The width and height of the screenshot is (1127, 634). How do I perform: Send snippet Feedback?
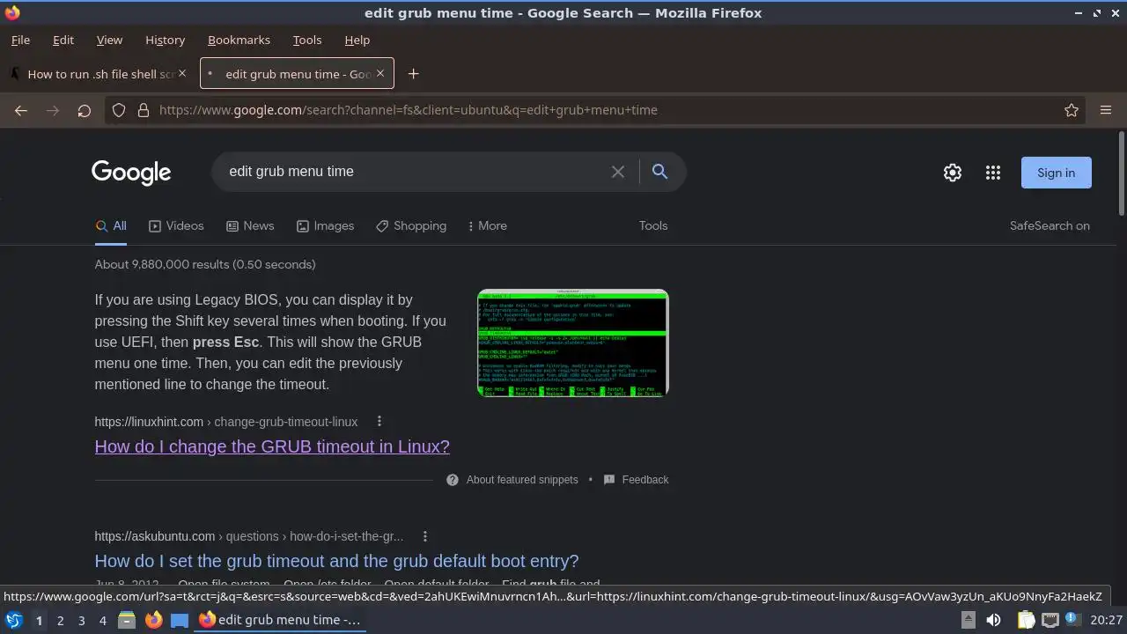coord(637,480)
